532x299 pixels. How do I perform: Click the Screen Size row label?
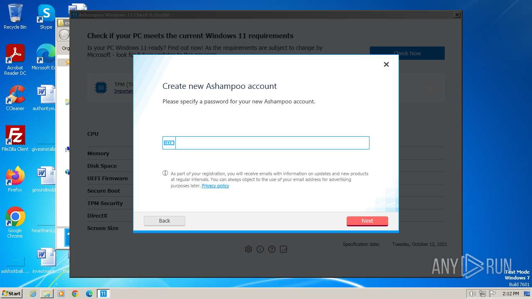tap(103, 228)
